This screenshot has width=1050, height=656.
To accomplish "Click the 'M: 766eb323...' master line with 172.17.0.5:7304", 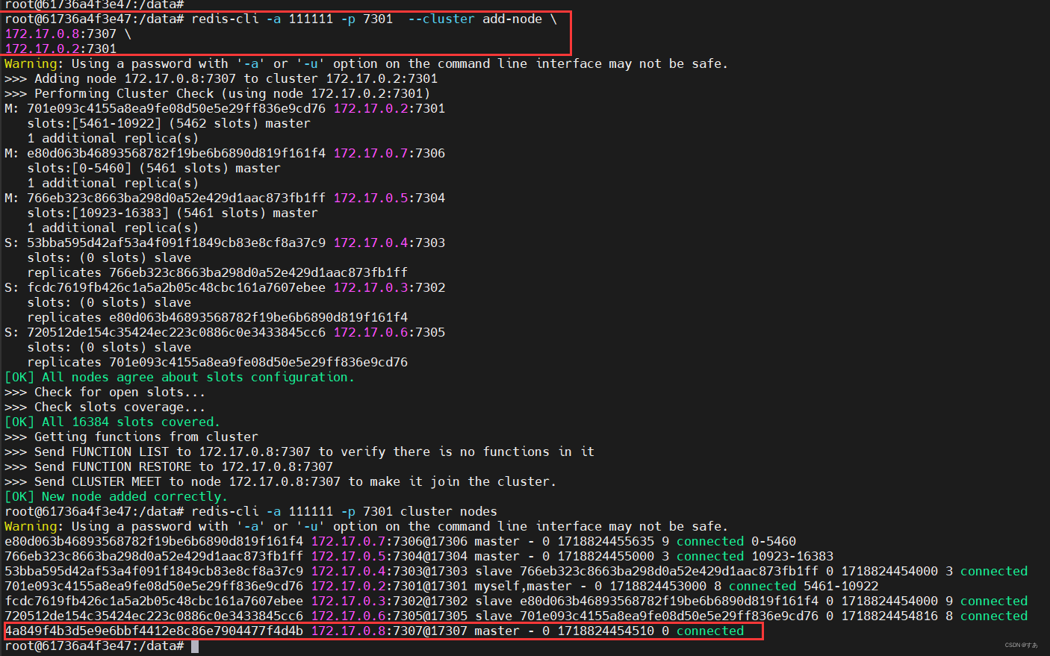I will click(225, 199).
